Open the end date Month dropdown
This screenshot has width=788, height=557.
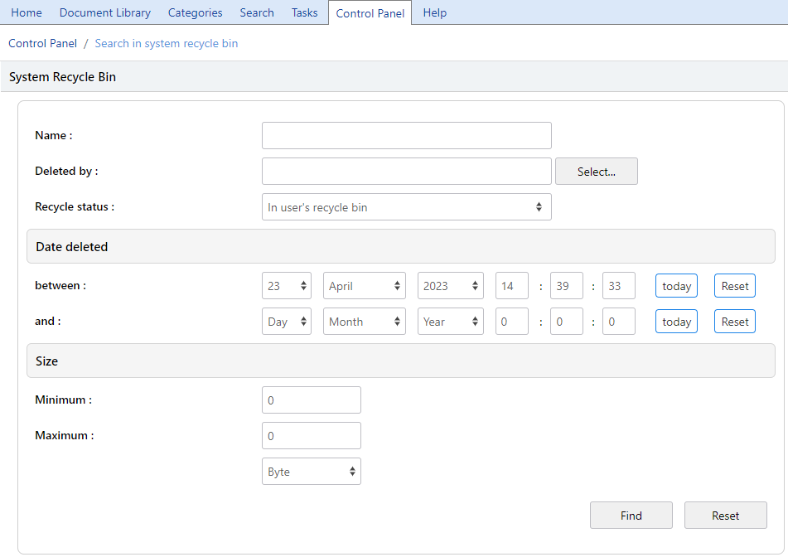pyautogui.click(x=364, y=322)
